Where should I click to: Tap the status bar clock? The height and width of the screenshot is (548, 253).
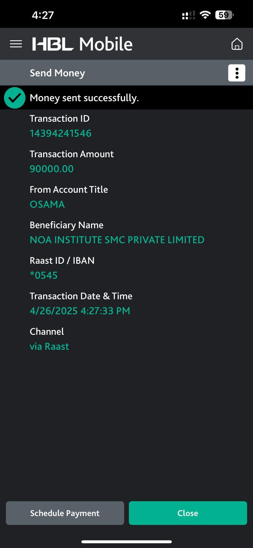[43, 15]
